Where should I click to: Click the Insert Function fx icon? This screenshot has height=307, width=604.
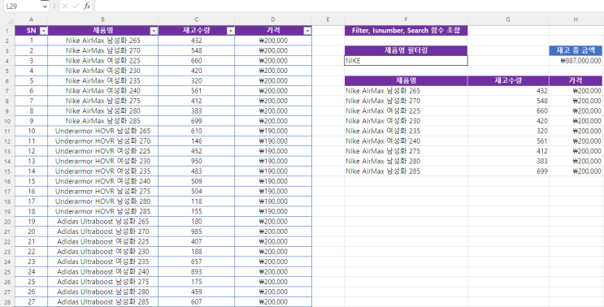pos(87,6)
